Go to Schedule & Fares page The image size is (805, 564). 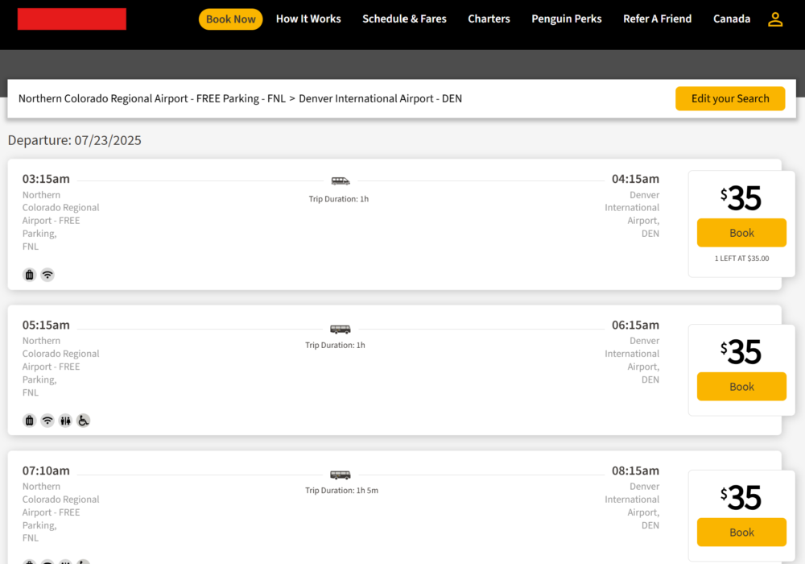(404, 19)
